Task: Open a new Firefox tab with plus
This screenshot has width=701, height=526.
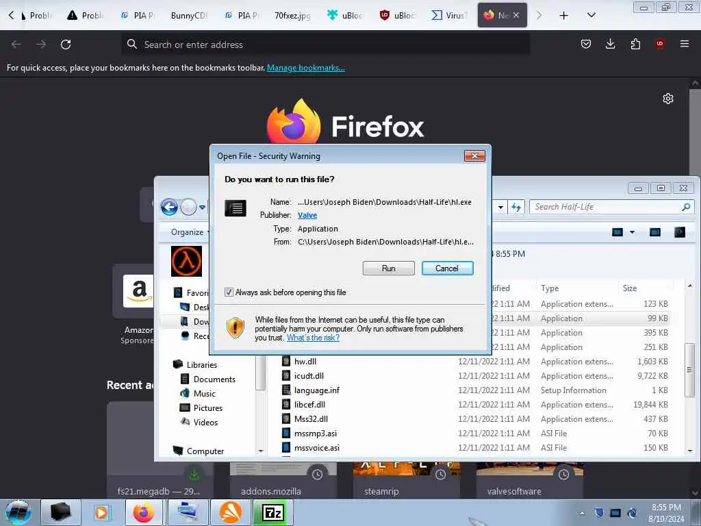Action: coord(564,16)
